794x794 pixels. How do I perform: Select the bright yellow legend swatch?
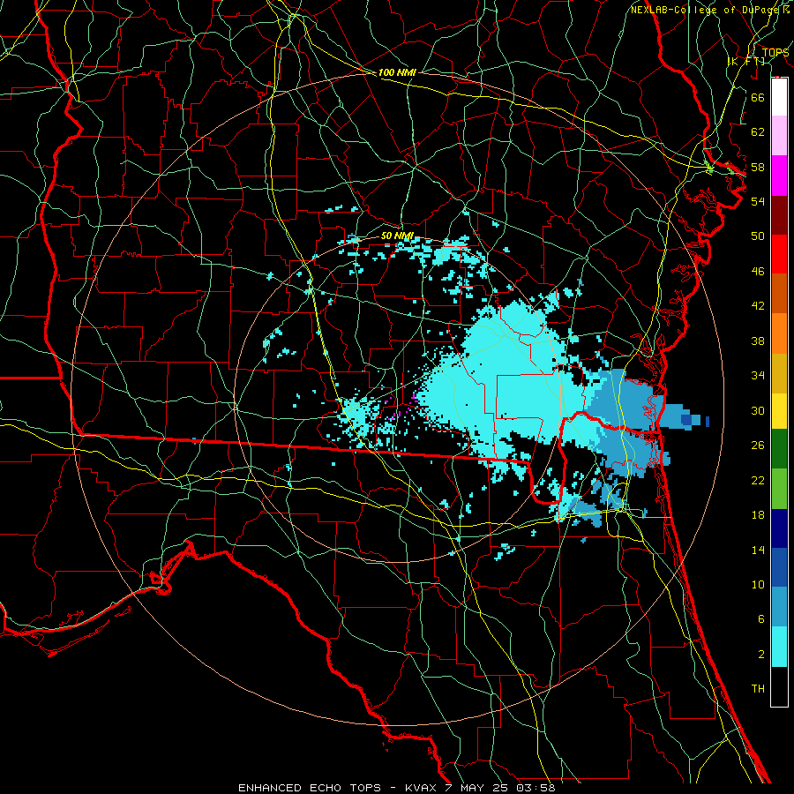point(779,411)
